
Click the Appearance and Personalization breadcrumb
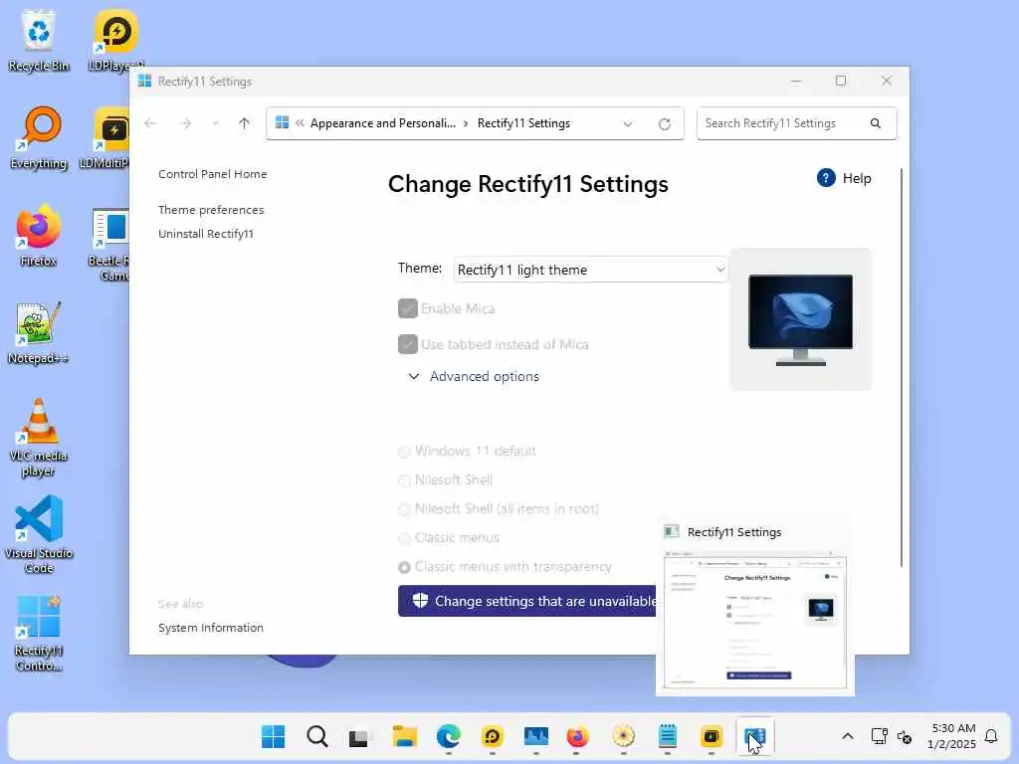tap(383, 123)
